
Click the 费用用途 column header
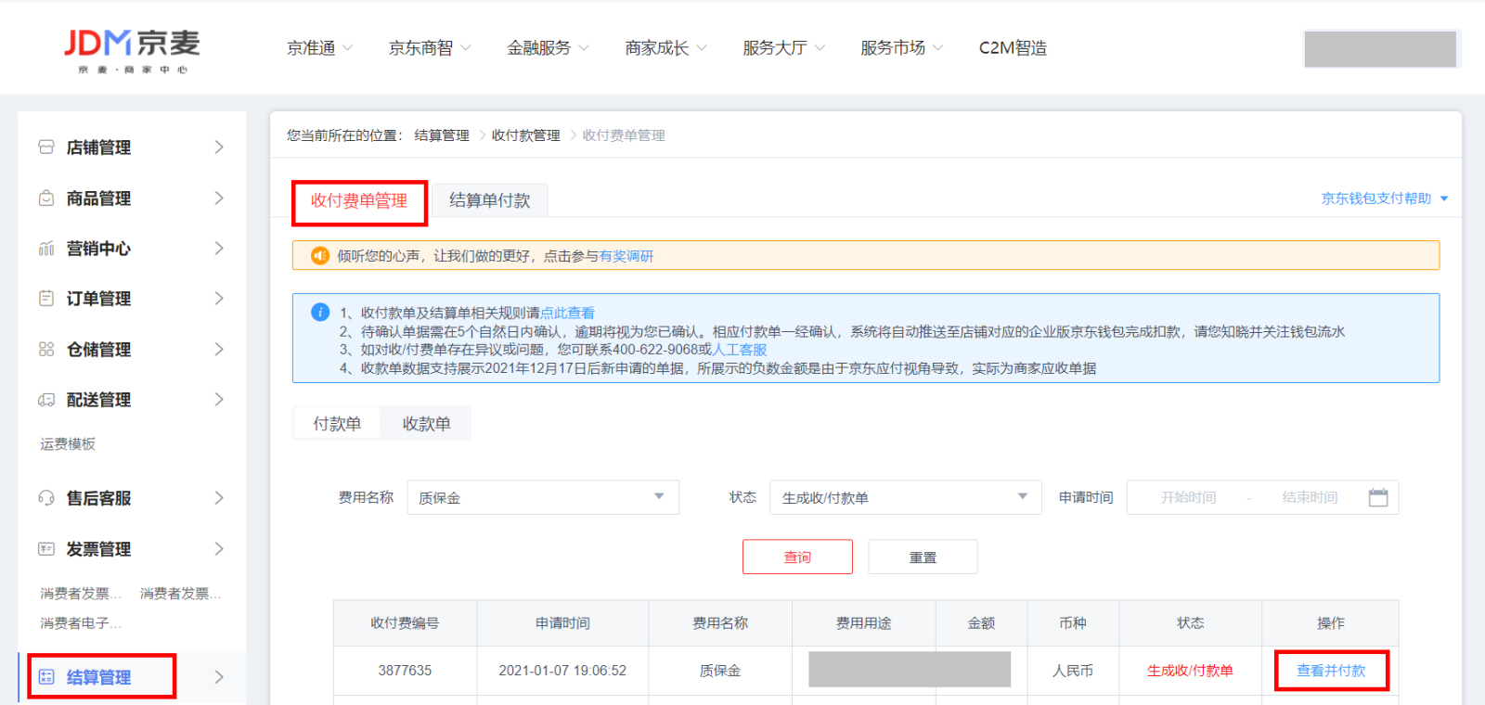863,623
